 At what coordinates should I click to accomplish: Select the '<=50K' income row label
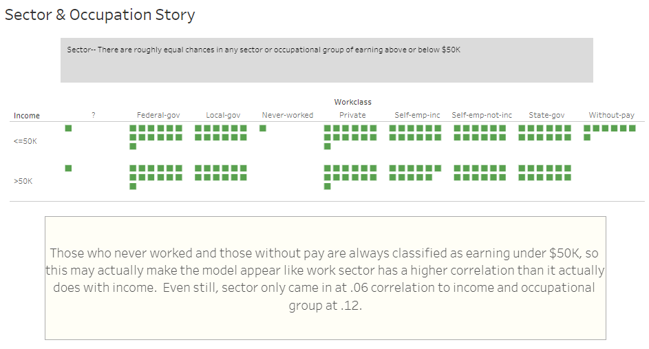pyautogui.click(x=25, y=141)
